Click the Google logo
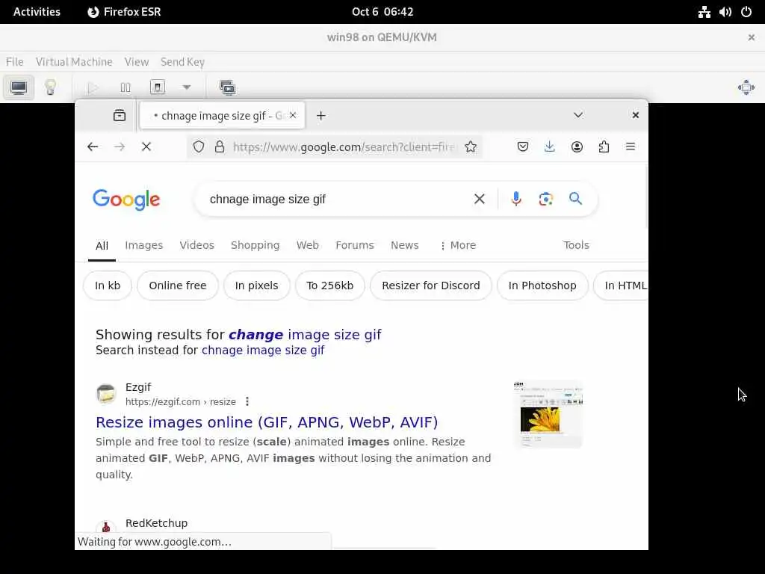Viewport: 765px width, 574px height. click(x=126, y=199)
